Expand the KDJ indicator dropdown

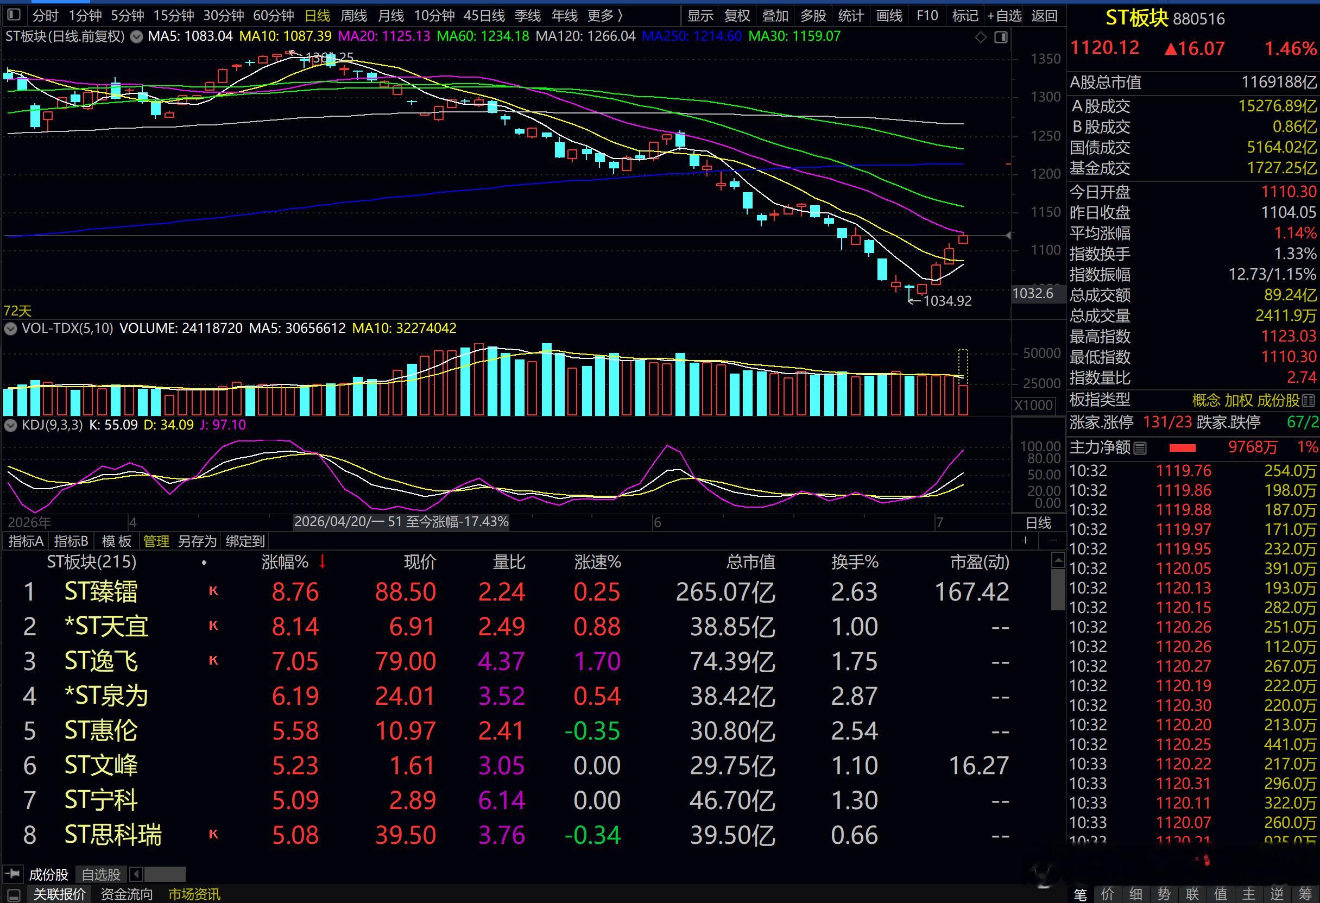[x=10, y=425]
